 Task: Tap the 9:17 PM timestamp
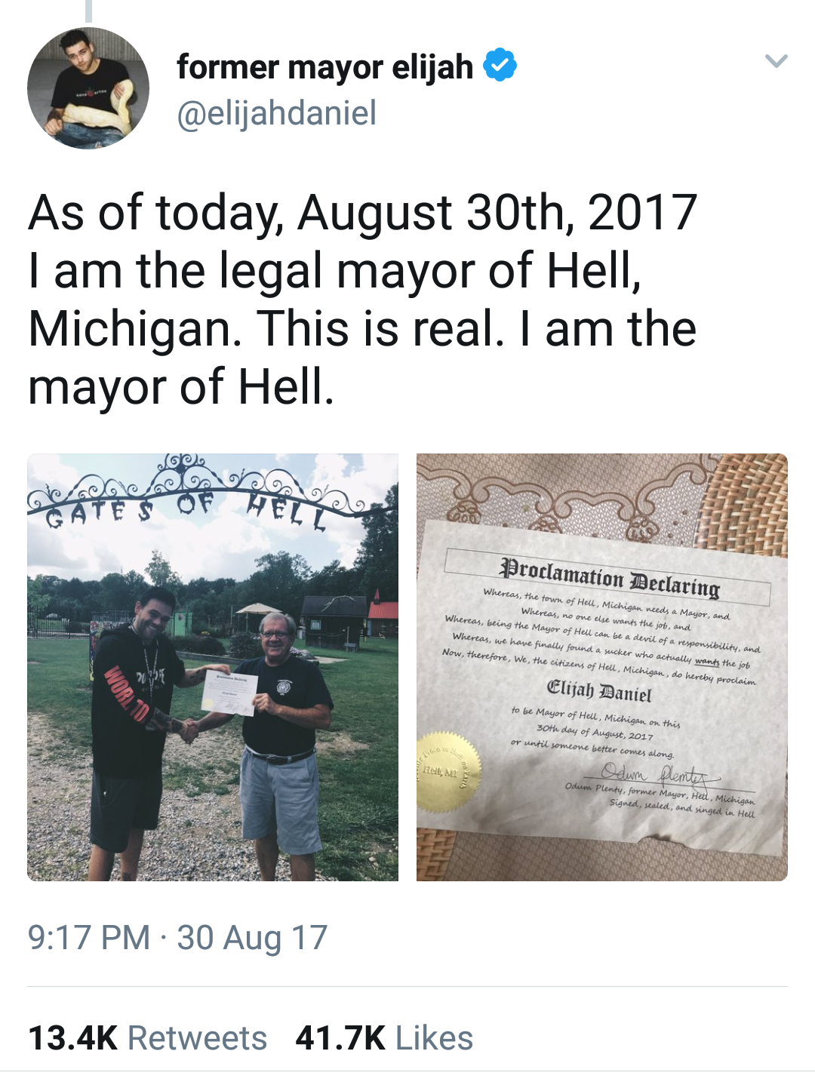click(89, 938)
